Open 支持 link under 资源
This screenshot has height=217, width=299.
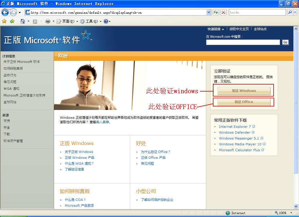[7, 121]
